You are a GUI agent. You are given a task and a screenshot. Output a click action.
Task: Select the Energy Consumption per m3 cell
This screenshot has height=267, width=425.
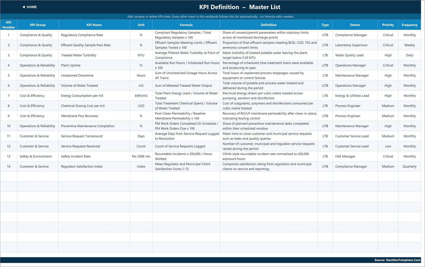(x=94, y=96)
